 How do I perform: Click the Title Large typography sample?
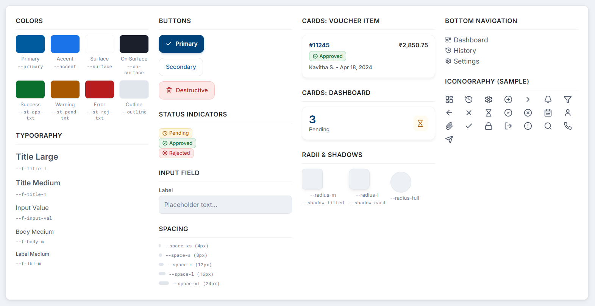(37, 157)
